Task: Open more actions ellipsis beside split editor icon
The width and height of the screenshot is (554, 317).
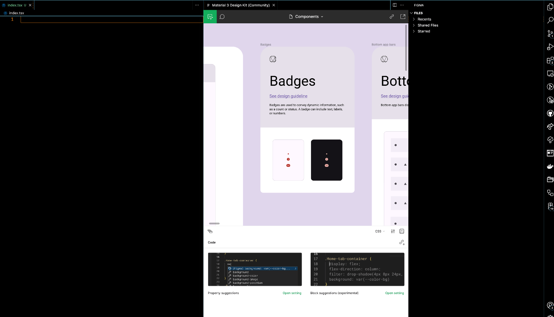Action: tap(402, 5)
